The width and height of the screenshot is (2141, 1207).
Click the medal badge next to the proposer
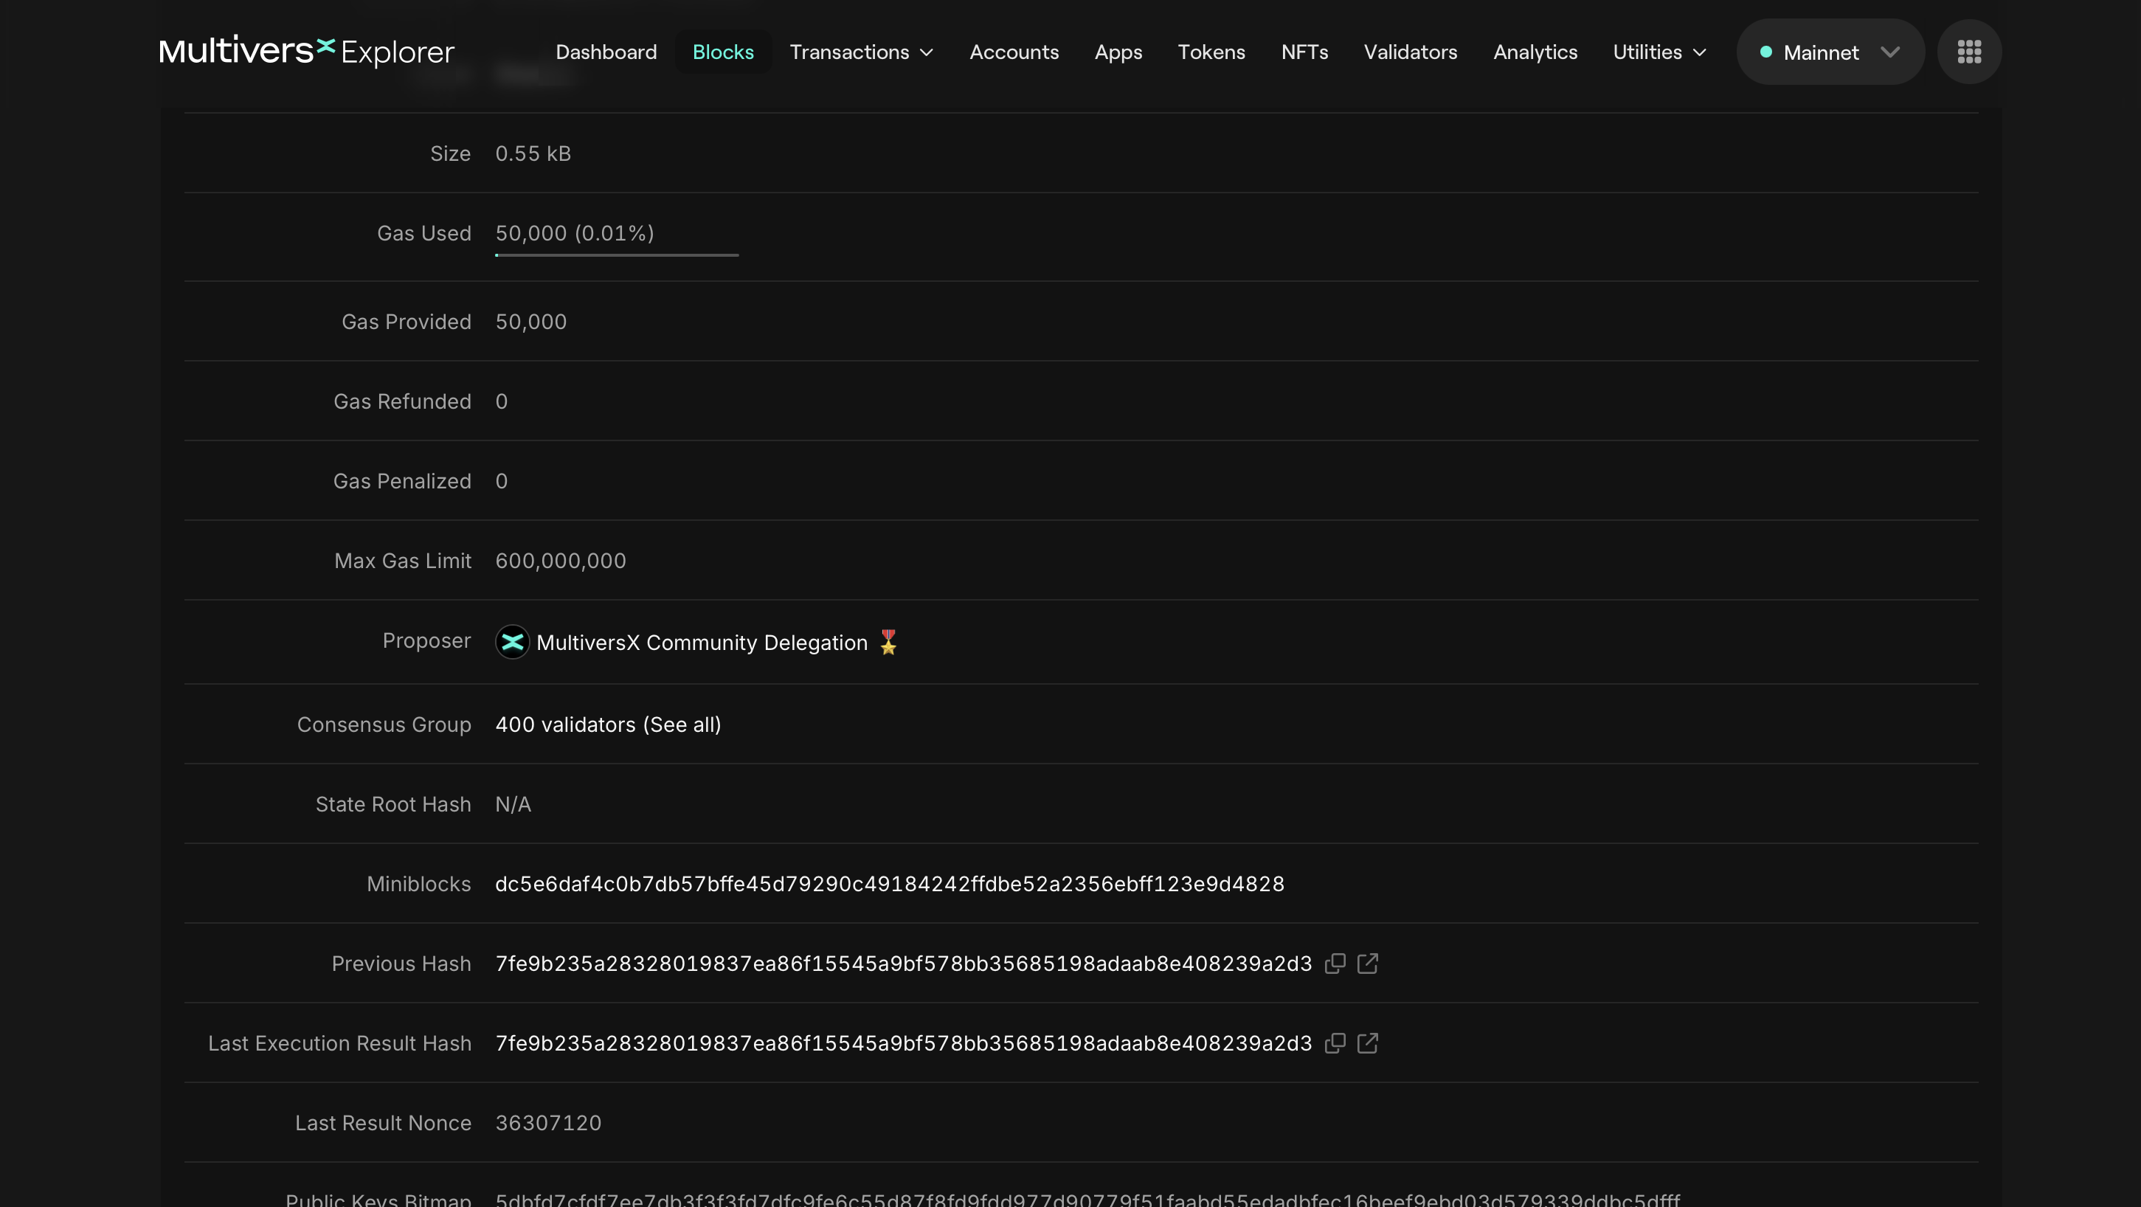[x=888, y=642]
